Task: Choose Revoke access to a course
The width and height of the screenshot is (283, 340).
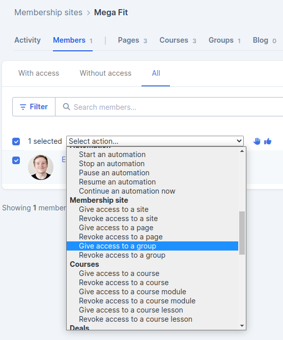Action: (x=124, y=283)
